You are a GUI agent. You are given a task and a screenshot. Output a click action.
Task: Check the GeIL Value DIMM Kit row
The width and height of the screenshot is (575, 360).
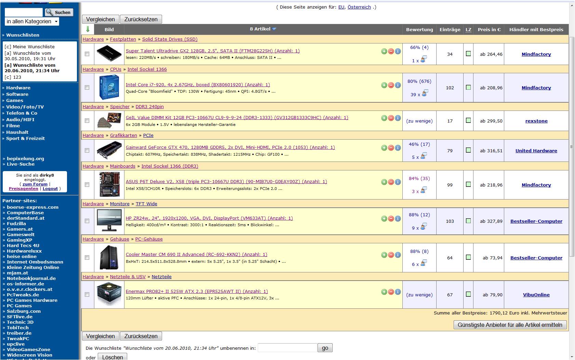[87, 121]
